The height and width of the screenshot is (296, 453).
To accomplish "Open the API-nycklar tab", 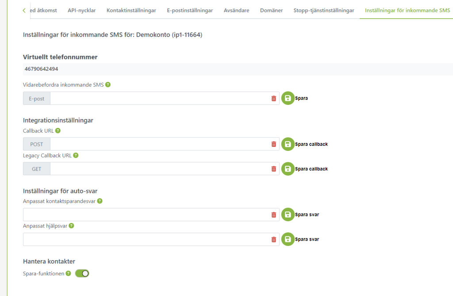I will 81,11.
